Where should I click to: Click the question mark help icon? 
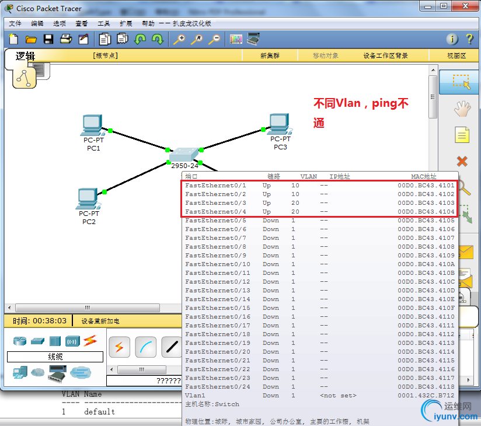pos(469,39)
